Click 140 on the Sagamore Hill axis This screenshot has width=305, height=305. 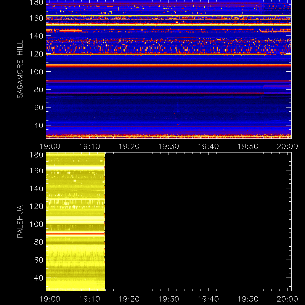click(x=36, y=36)
